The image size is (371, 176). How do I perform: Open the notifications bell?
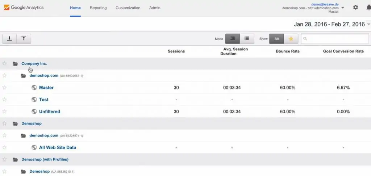[368, 8]
